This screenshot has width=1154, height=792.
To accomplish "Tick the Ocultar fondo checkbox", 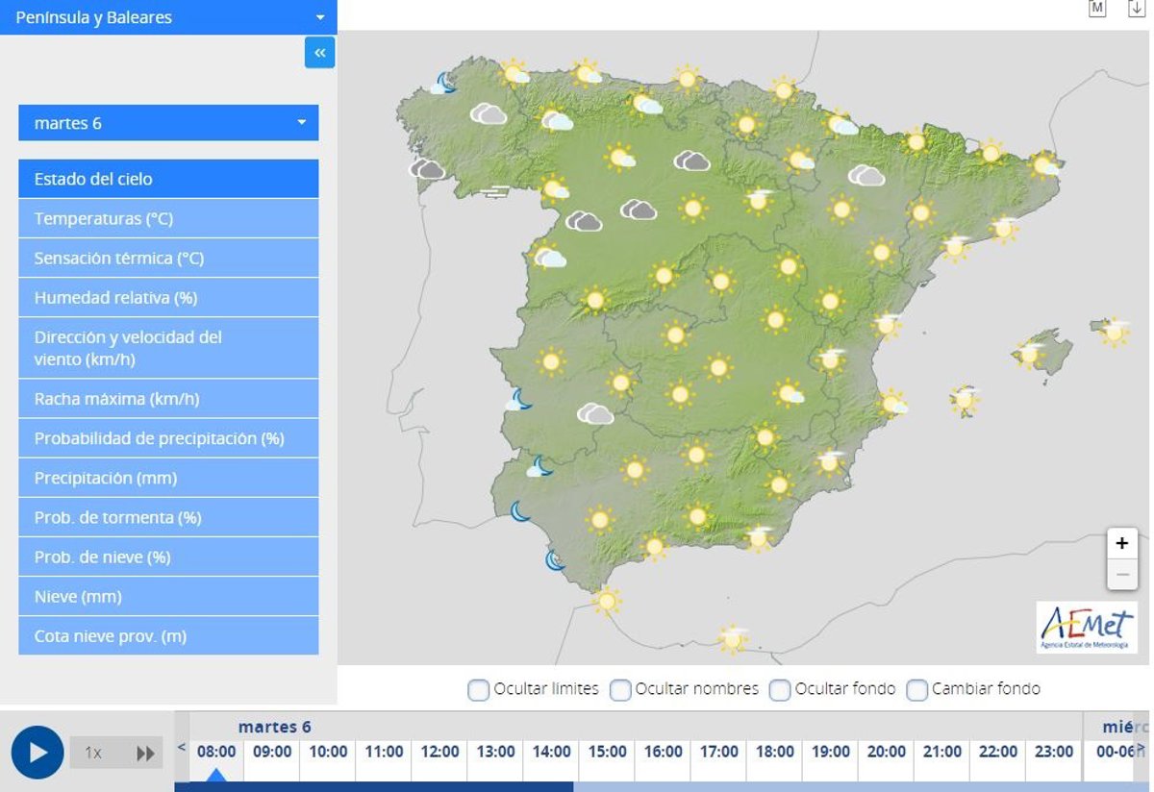I will pyautogui.click(x=780, y=689).
